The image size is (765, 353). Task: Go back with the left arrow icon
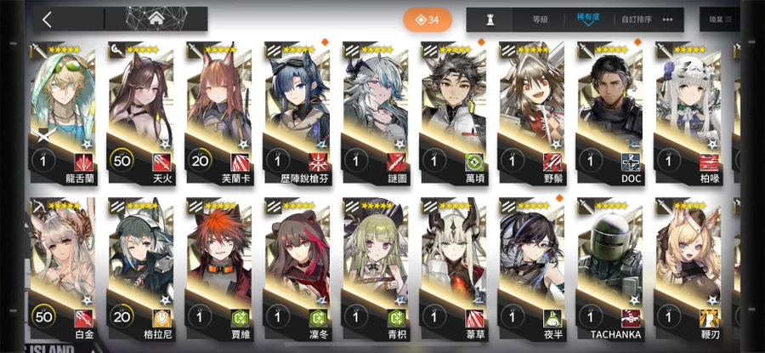(47, 20)
